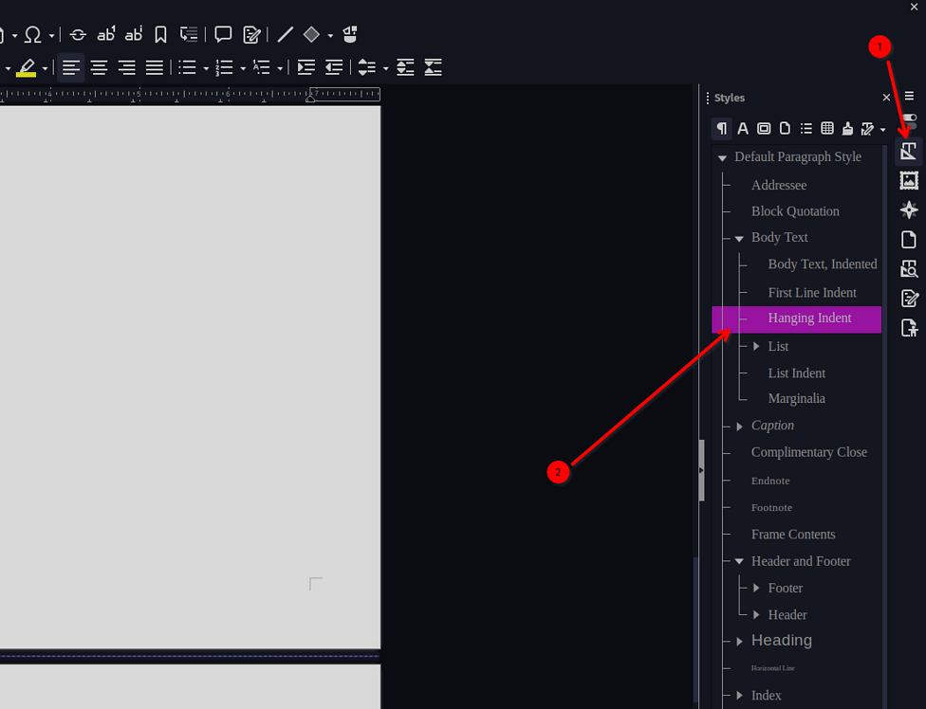Switch to the Paragraph Styles tab

tap(722, 128)
